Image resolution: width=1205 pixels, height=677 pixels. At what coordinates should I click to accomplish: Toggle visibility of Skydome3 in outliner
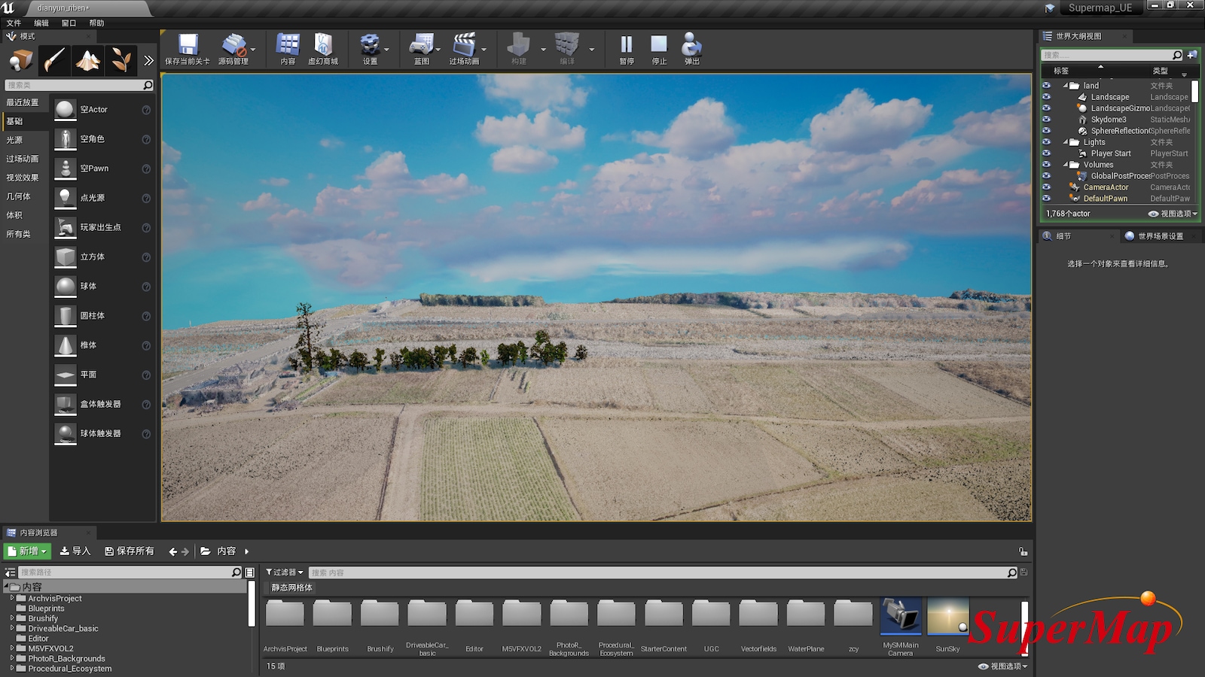[1046, 120]
